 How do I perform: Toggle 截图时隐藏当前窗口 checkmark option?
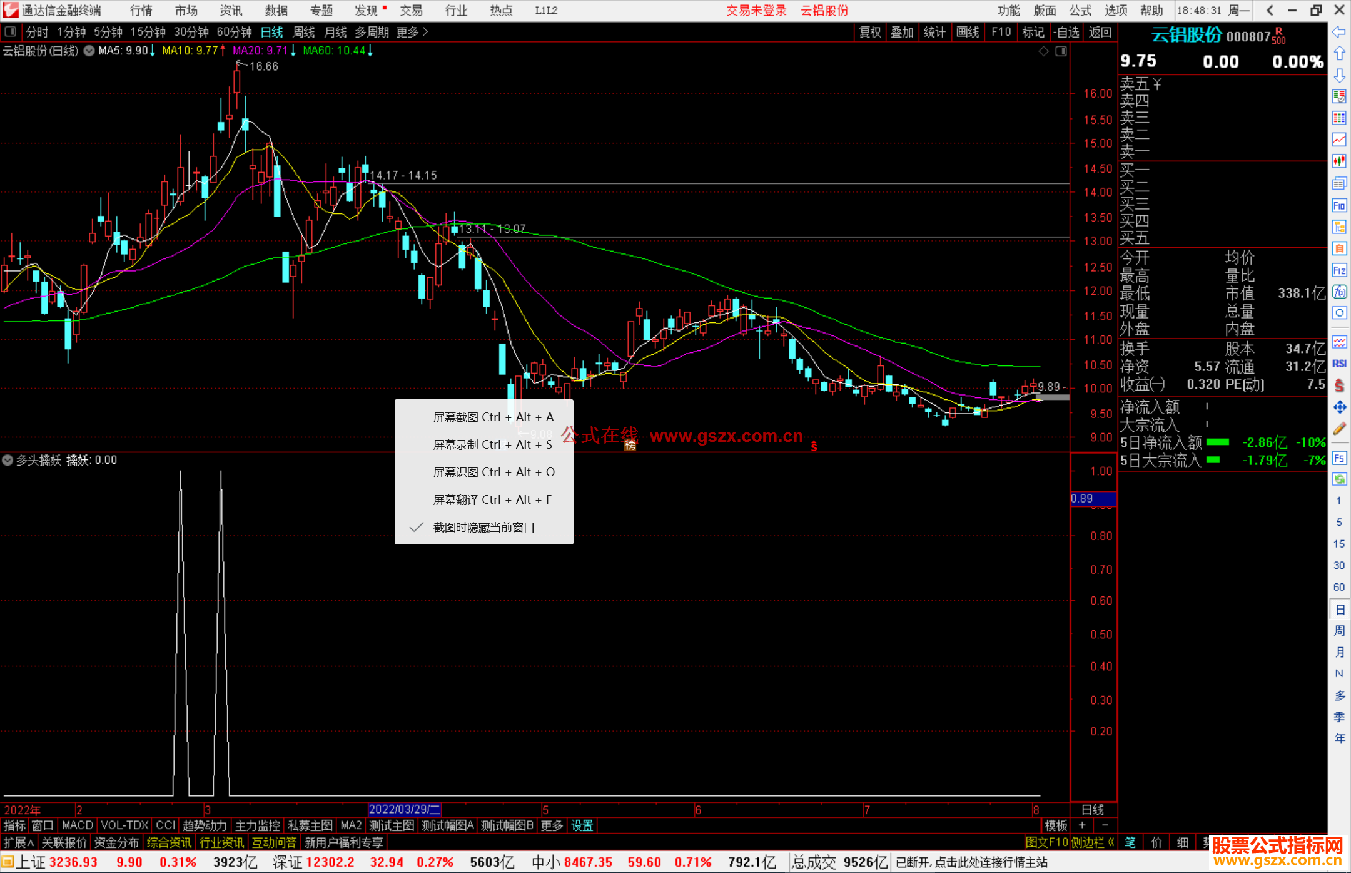483,528
